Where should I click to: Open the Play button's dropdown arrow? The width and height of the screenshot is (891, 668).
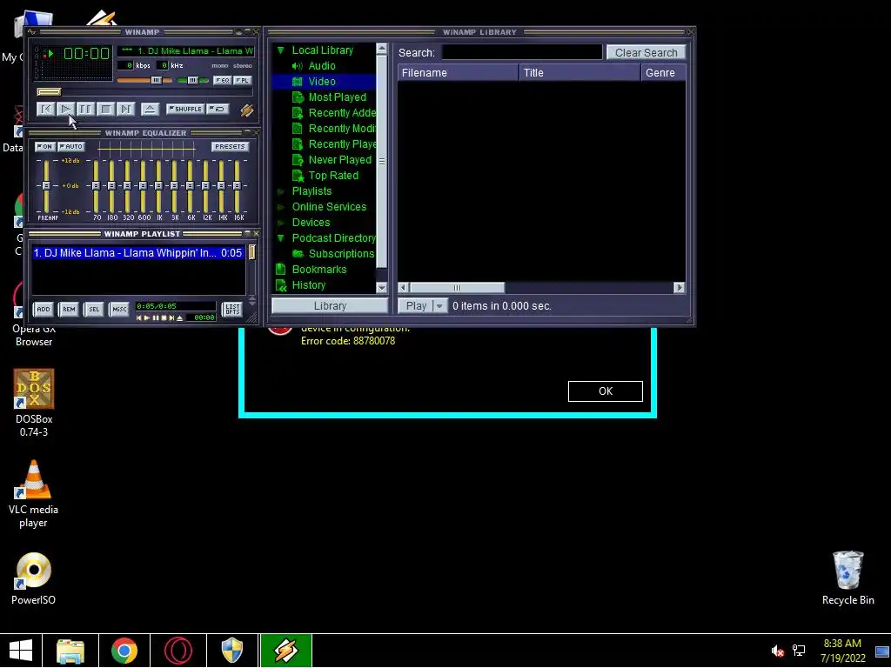[x=439, y=305]
